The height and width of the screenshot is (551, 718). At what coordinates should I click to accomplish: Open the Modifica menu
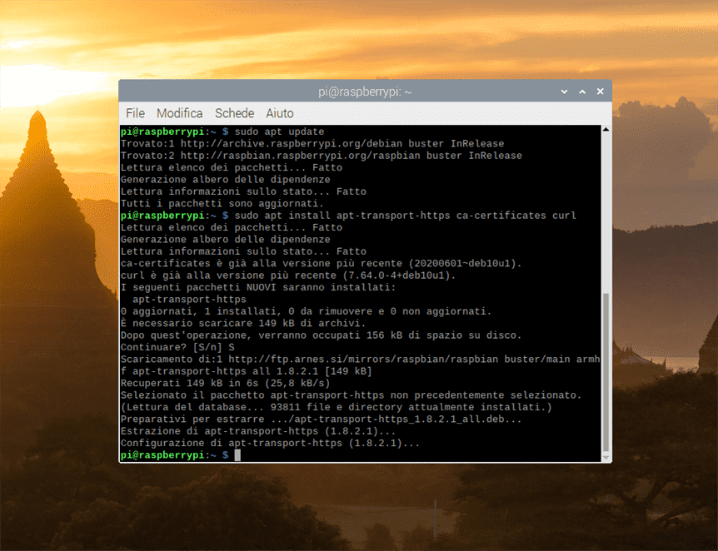(x=179, y=113)
